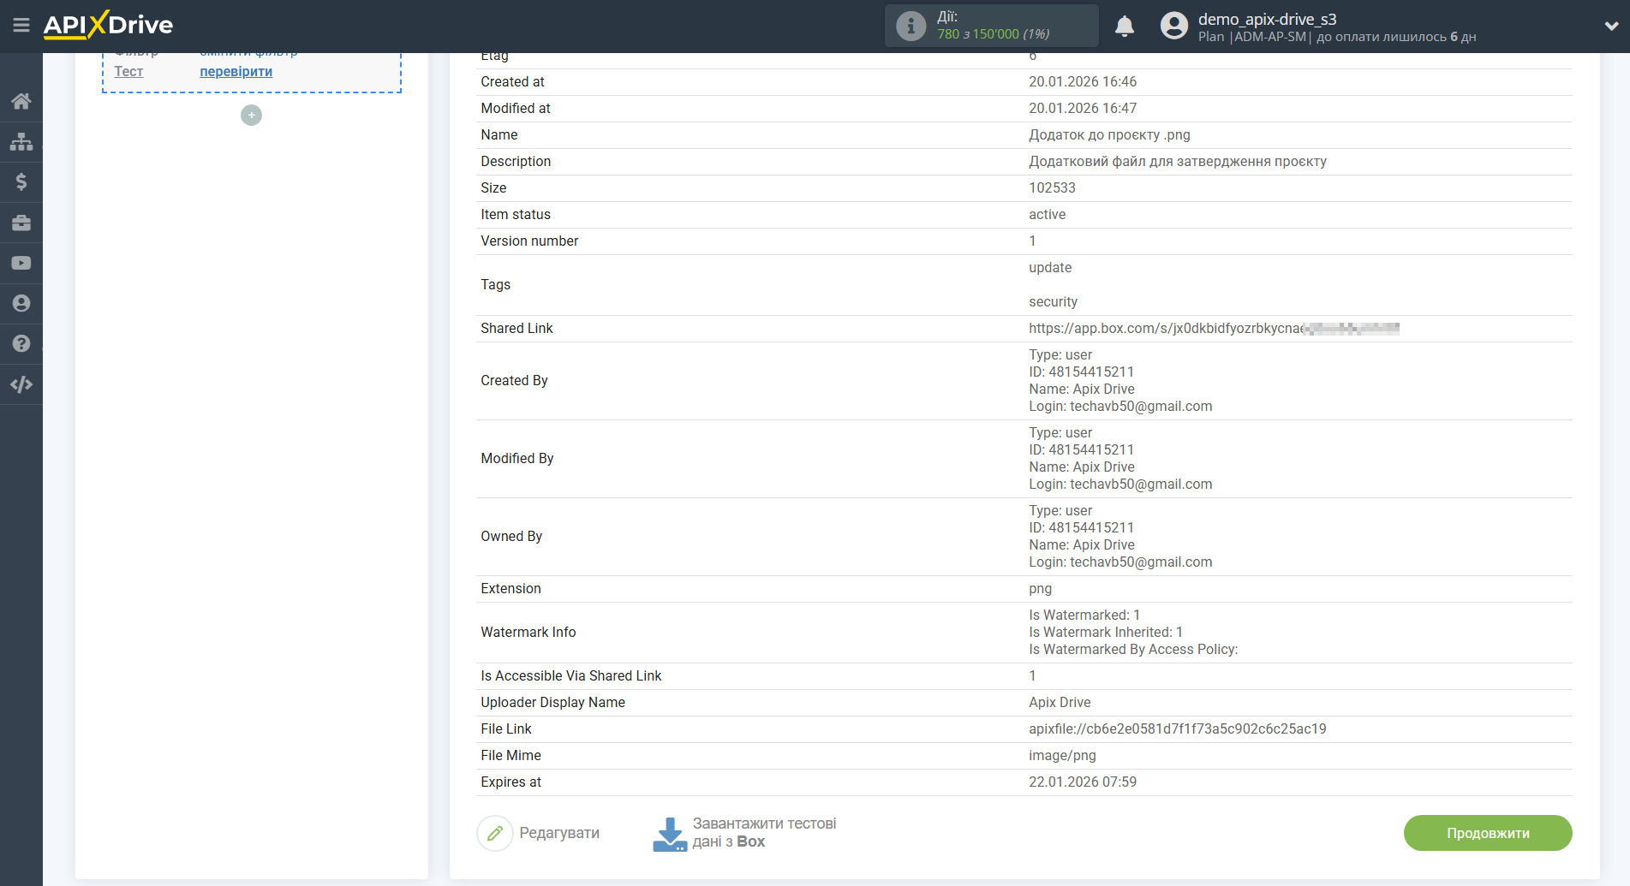1630x886 pixels.
Task: Click the help question mark icon
Action: click(x=21, y=343)
